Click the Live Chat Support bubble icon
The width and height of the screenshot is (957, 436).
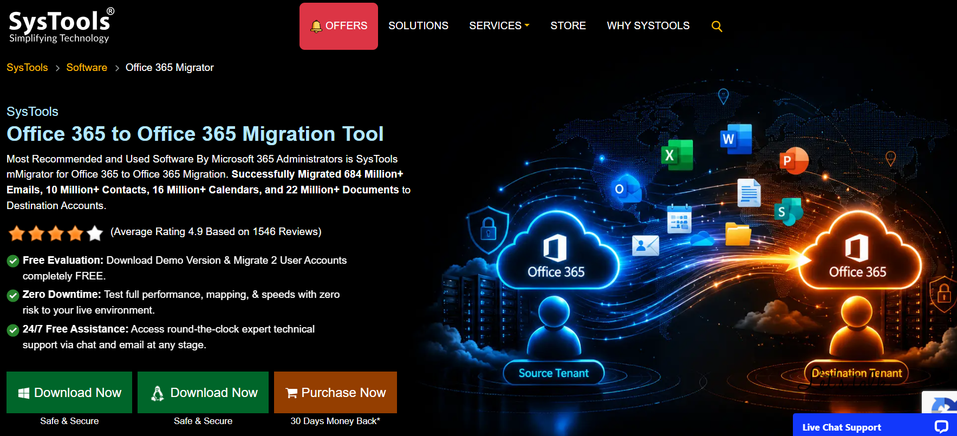point(941,427)
